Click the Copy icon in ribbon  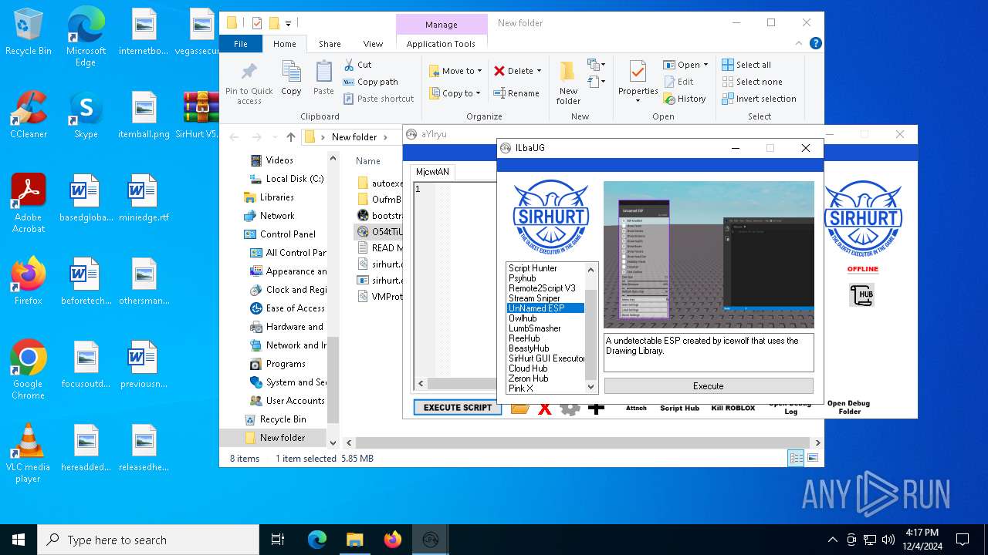point(291,78)
